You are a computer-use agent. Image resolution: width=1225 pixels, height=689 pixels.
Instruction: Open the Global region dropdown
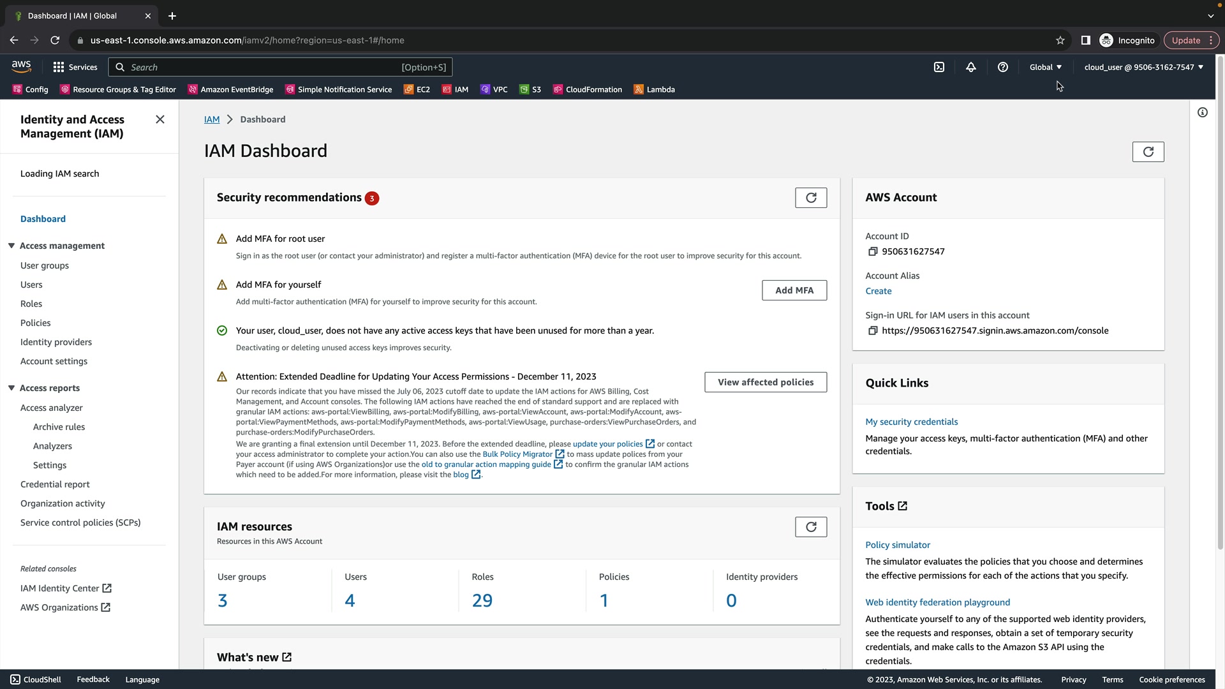pyautogui.click(x=1045, y=67)
